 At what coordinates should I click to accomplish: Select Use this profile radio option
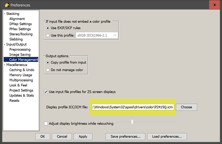pos(48,35)
